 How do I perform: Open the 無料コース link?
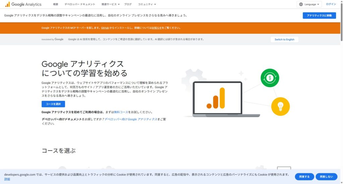click(121, 112)
